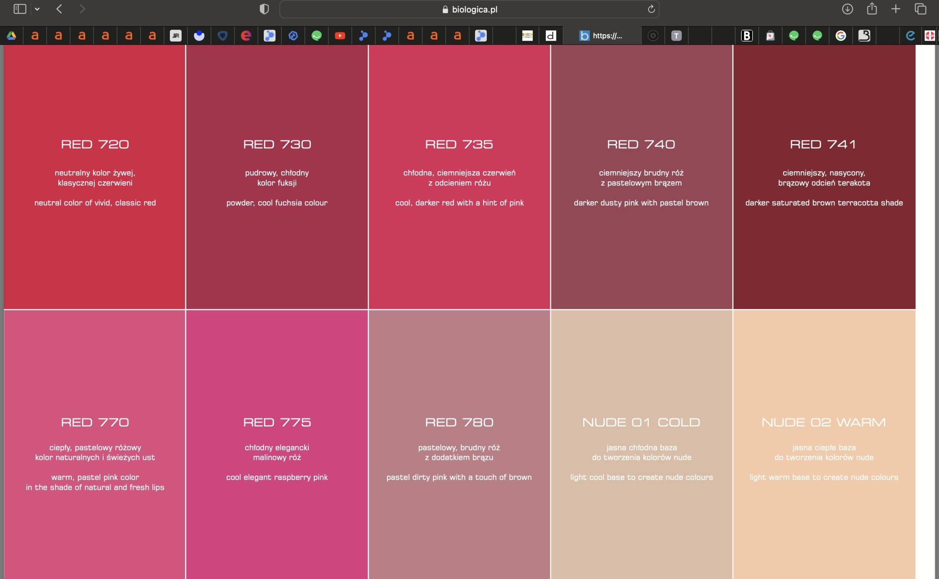
Task: Switch to the Google tab
Action: point(841,36)
